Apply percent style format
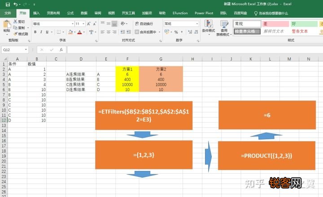The image size is (323, 197). tap(176, 32)
